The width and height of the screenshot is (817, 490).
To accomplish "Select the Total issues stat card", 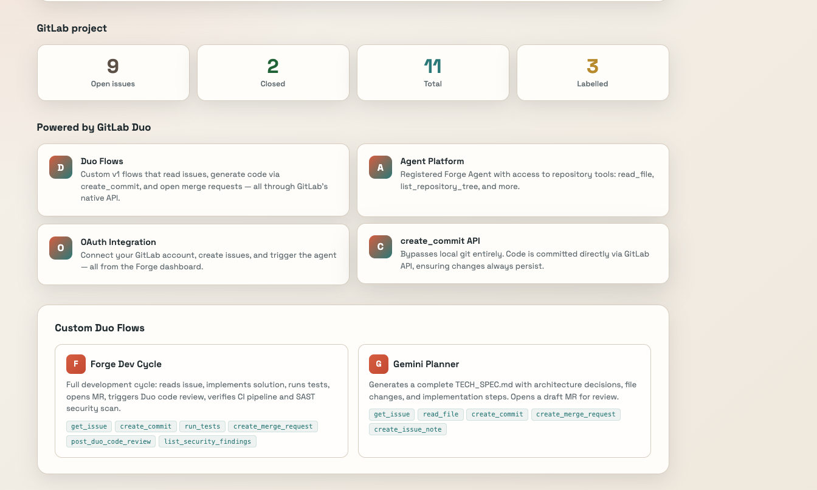I will pos(433,72).
